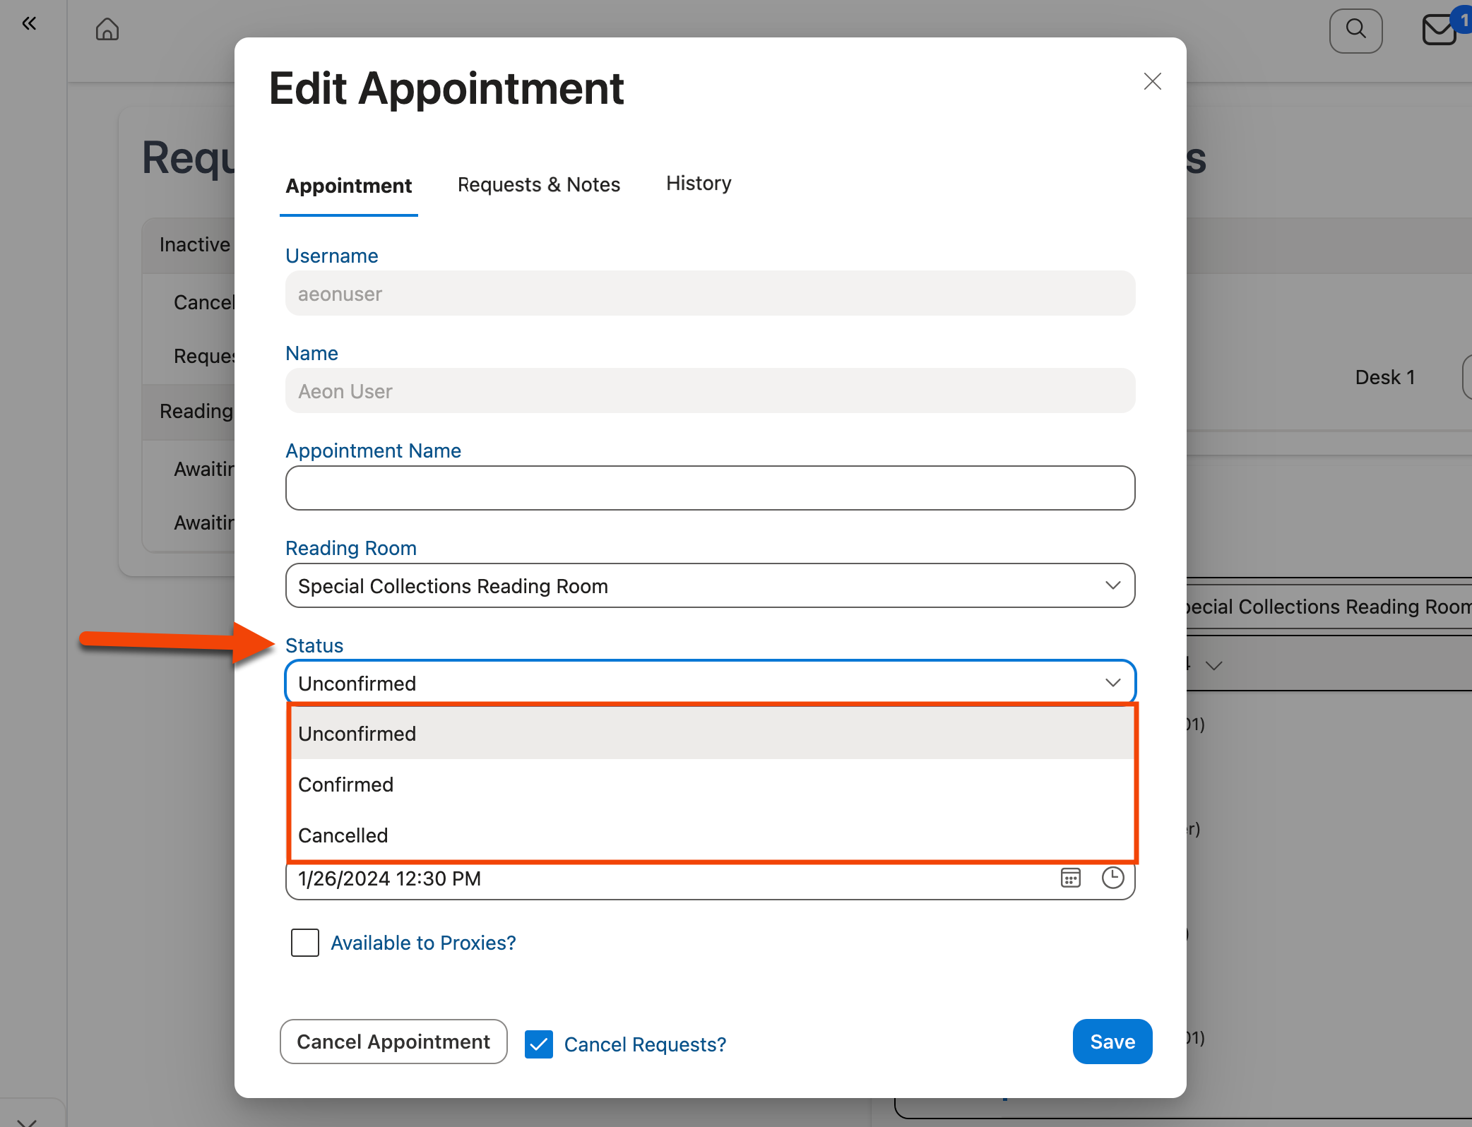The height and width of the screenshot is (1127, 1472).
Task: Choose Unconfirmed in the Status list
Action: pos(357,733)
